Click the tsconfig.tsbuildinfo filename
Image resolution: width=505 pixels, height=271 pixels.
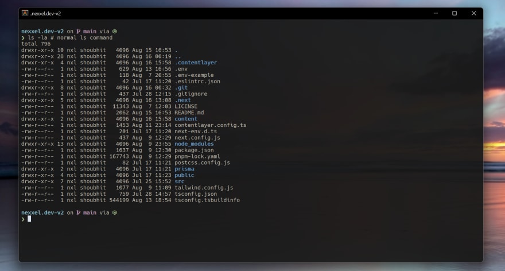pyautogui.click(x=207, y=200)
